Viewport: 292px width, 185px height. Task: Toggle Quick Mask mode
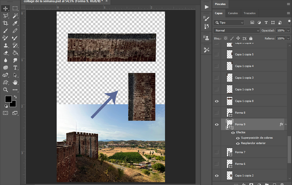click(5, 113)
